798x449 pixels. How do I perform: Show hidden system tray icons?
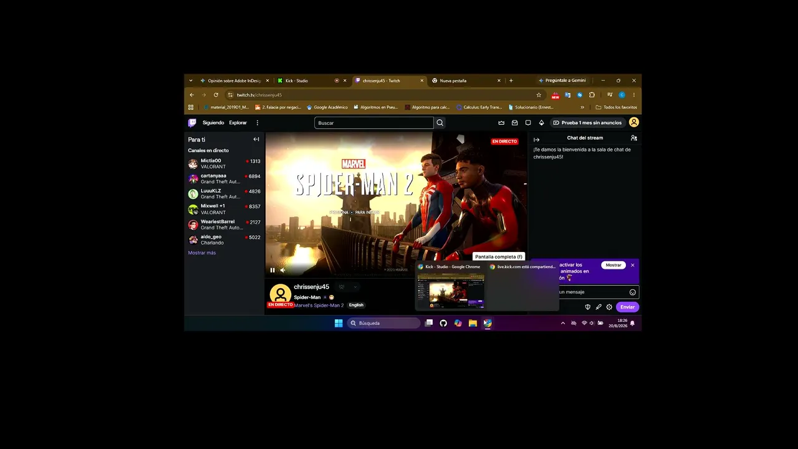pyautogui.click(x=563, y=323)
